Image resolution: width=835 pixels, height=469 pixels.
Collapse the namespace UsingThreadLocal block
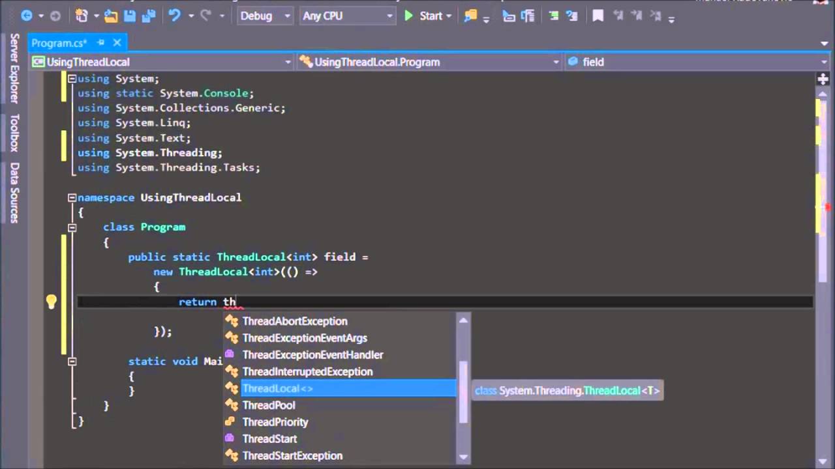(72, 197)
